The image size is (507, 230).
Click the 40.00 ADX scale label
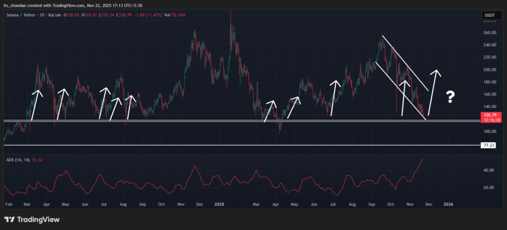pyautogui.click(x=489, y=170)
